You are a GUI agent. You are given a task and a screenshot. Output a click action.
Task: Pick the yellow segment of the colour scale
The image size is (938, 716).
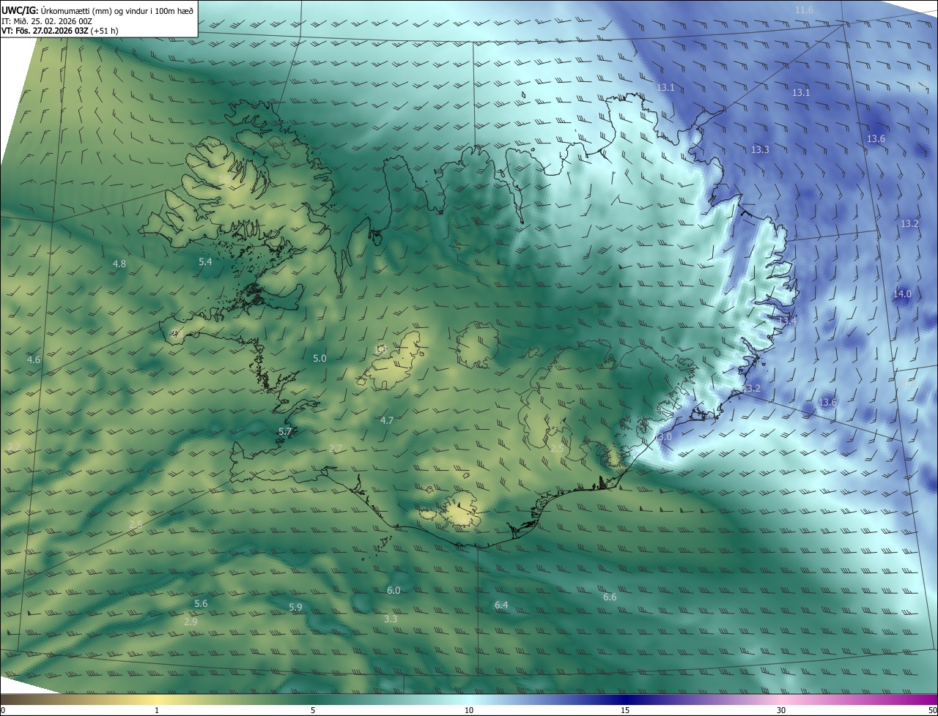[157, 700]
